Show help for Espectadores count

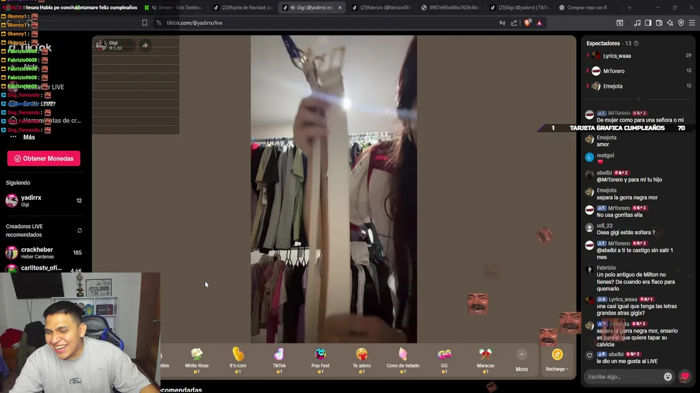coord(636,43)
